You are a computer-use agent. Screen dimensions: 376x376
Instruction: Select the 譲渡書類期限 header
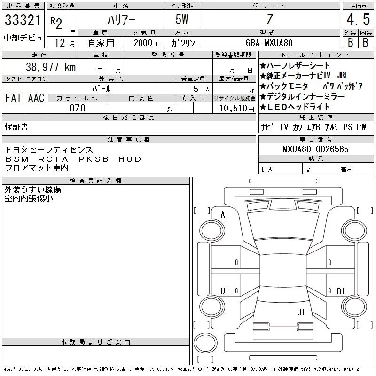click(234, 55)
